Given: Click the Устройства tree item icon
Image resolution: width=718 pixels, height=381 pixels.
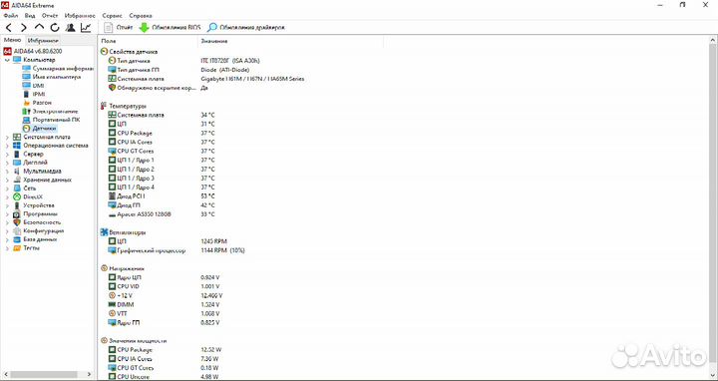Looking at the screenshot, I should coord(17,205).
